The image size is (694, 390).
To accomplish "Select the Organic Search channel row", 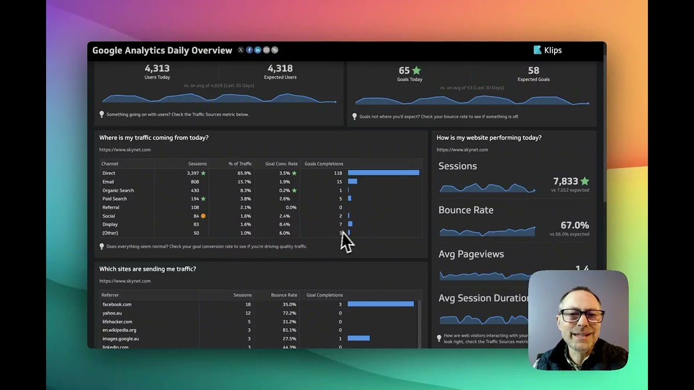I will 118,191.
